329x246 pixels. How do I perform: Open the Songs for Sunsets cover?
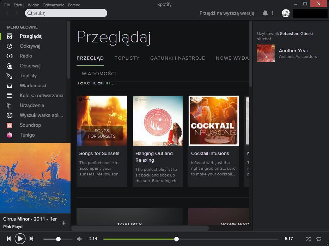pos(102,121)
